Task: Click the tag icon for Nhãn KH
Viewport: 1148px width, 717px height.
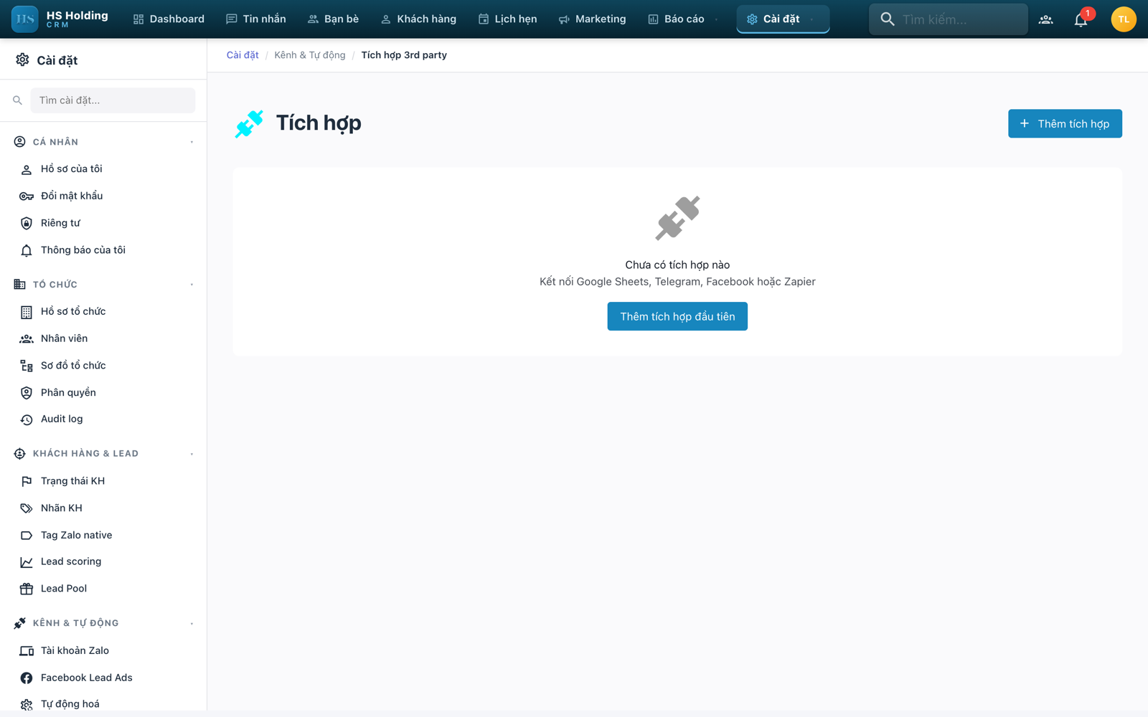Action: (x=27, y=508)
